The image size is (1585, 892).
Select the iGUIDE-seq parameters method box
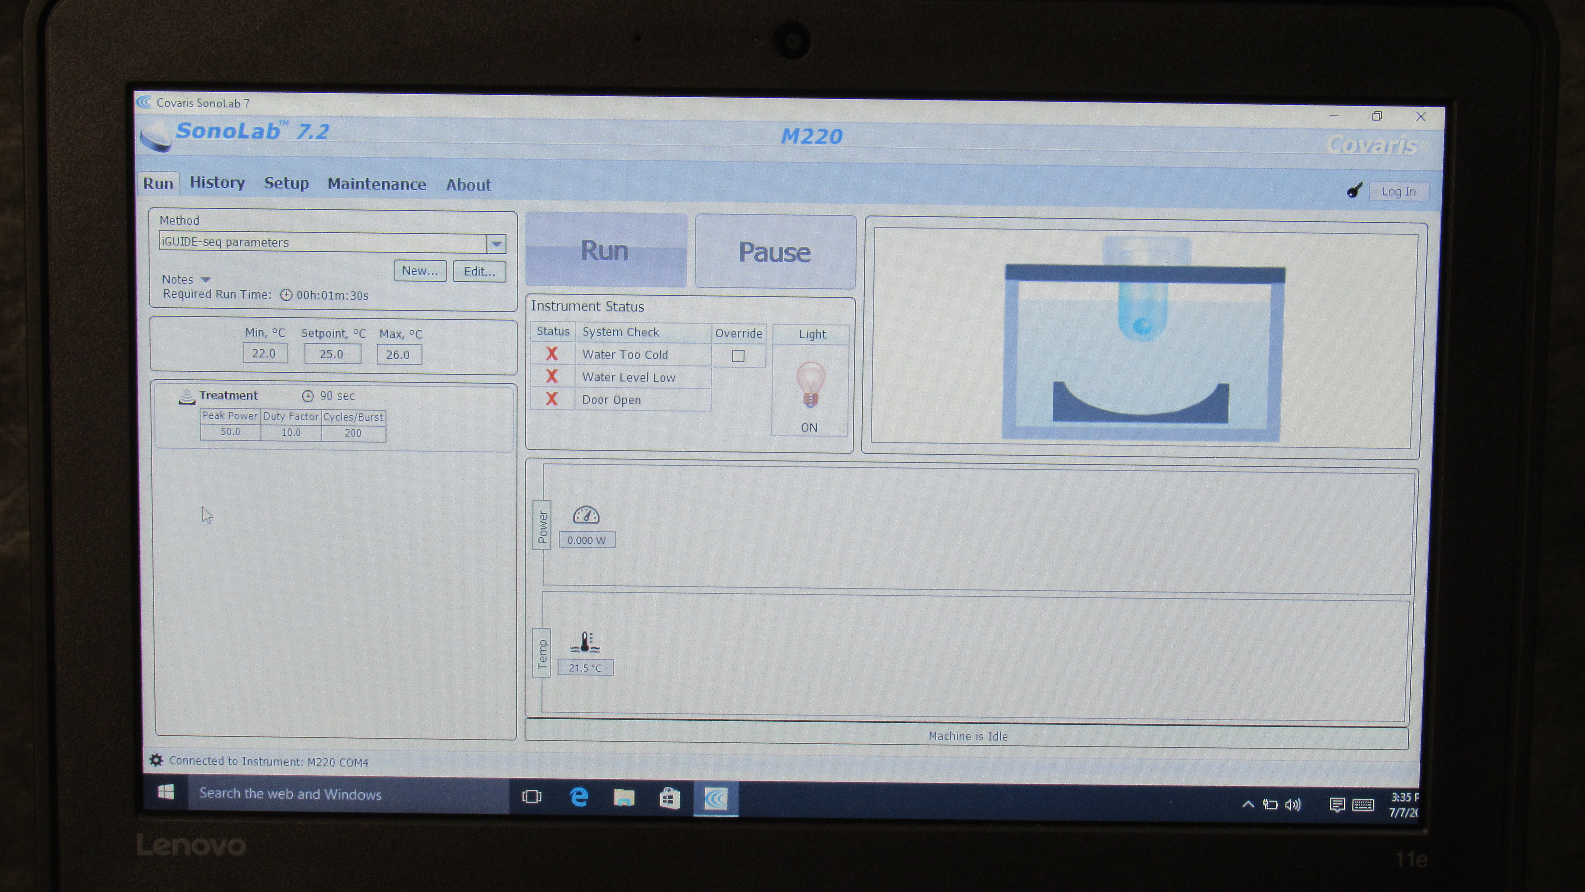tap(323, 243)
